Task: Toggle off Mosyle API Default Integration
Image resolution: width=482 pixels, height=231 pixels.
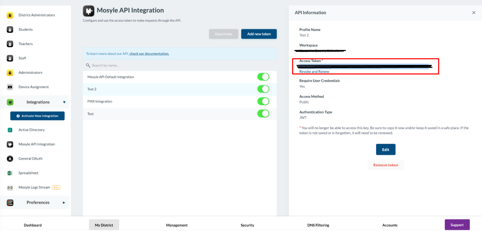Action: pos(263,77)
